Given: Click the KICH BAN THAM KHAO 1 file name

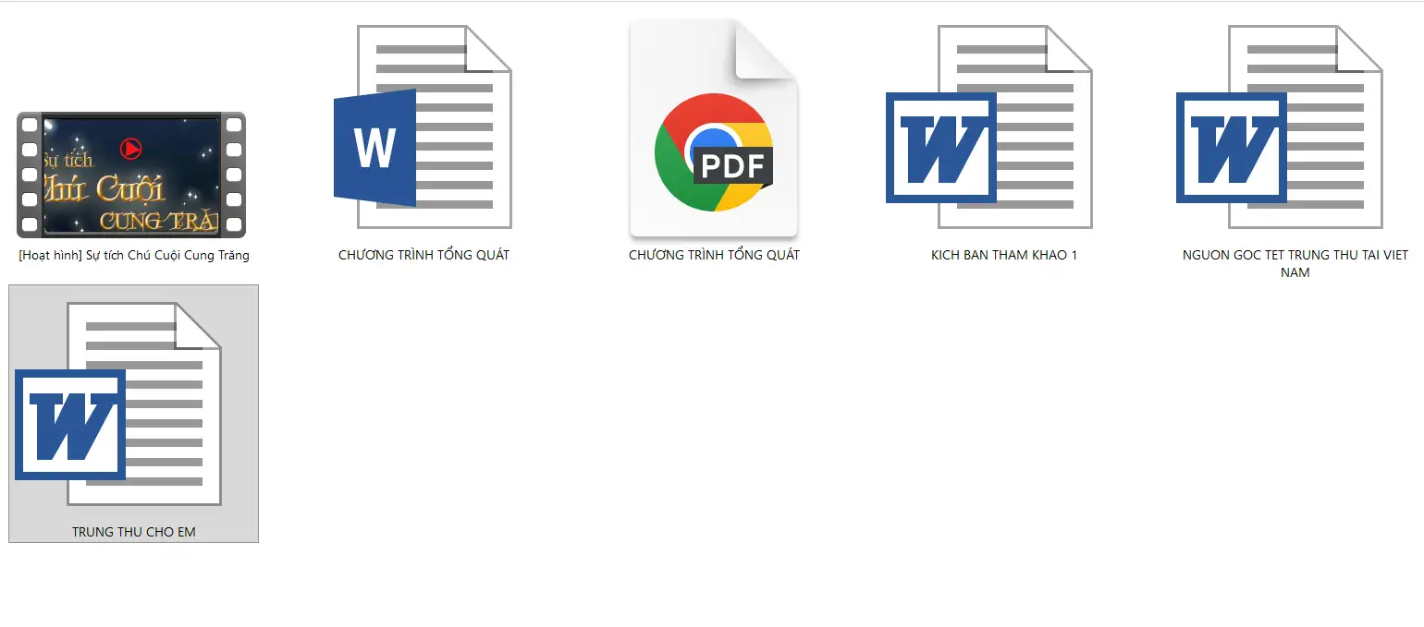Looking at the screenshot, I should click(1004, 255).
